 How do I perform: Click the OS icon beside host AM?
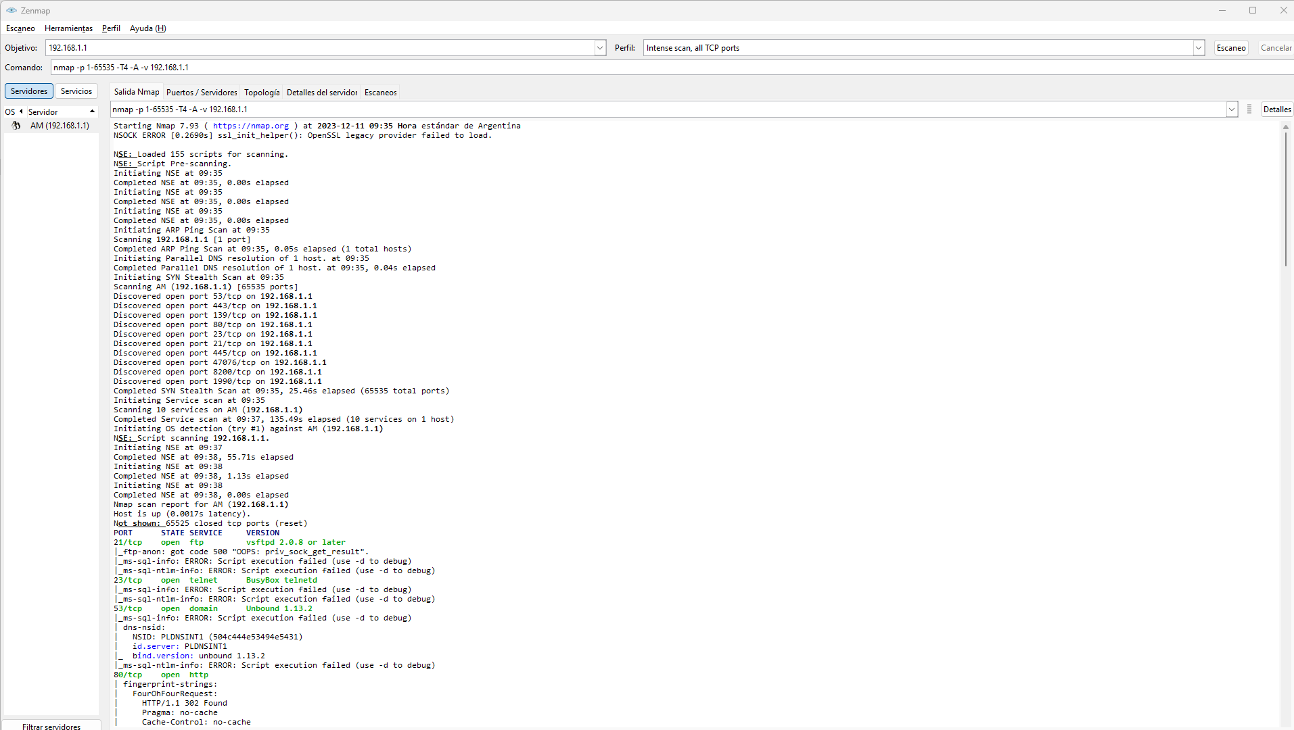pyautogui.click(x=16, y=126)
